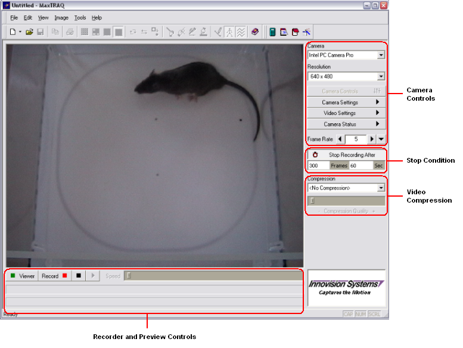Click the checkmark tool icon in toolbar
The image size is (463, 348).
pos(218,32)
